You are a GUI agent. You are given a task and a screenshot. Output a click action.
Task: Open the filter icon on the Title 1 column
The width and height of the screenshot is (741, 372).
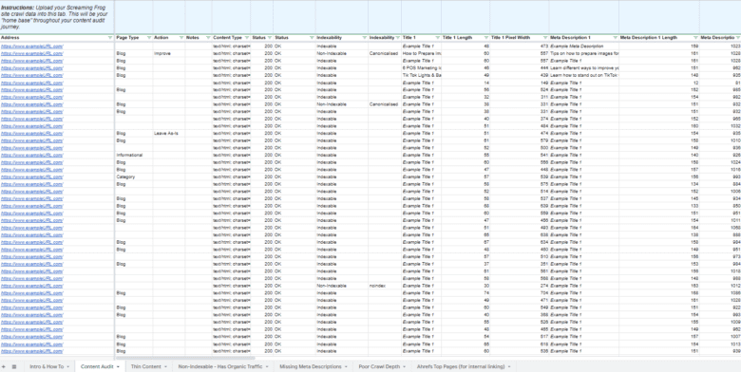click(438, 37)
